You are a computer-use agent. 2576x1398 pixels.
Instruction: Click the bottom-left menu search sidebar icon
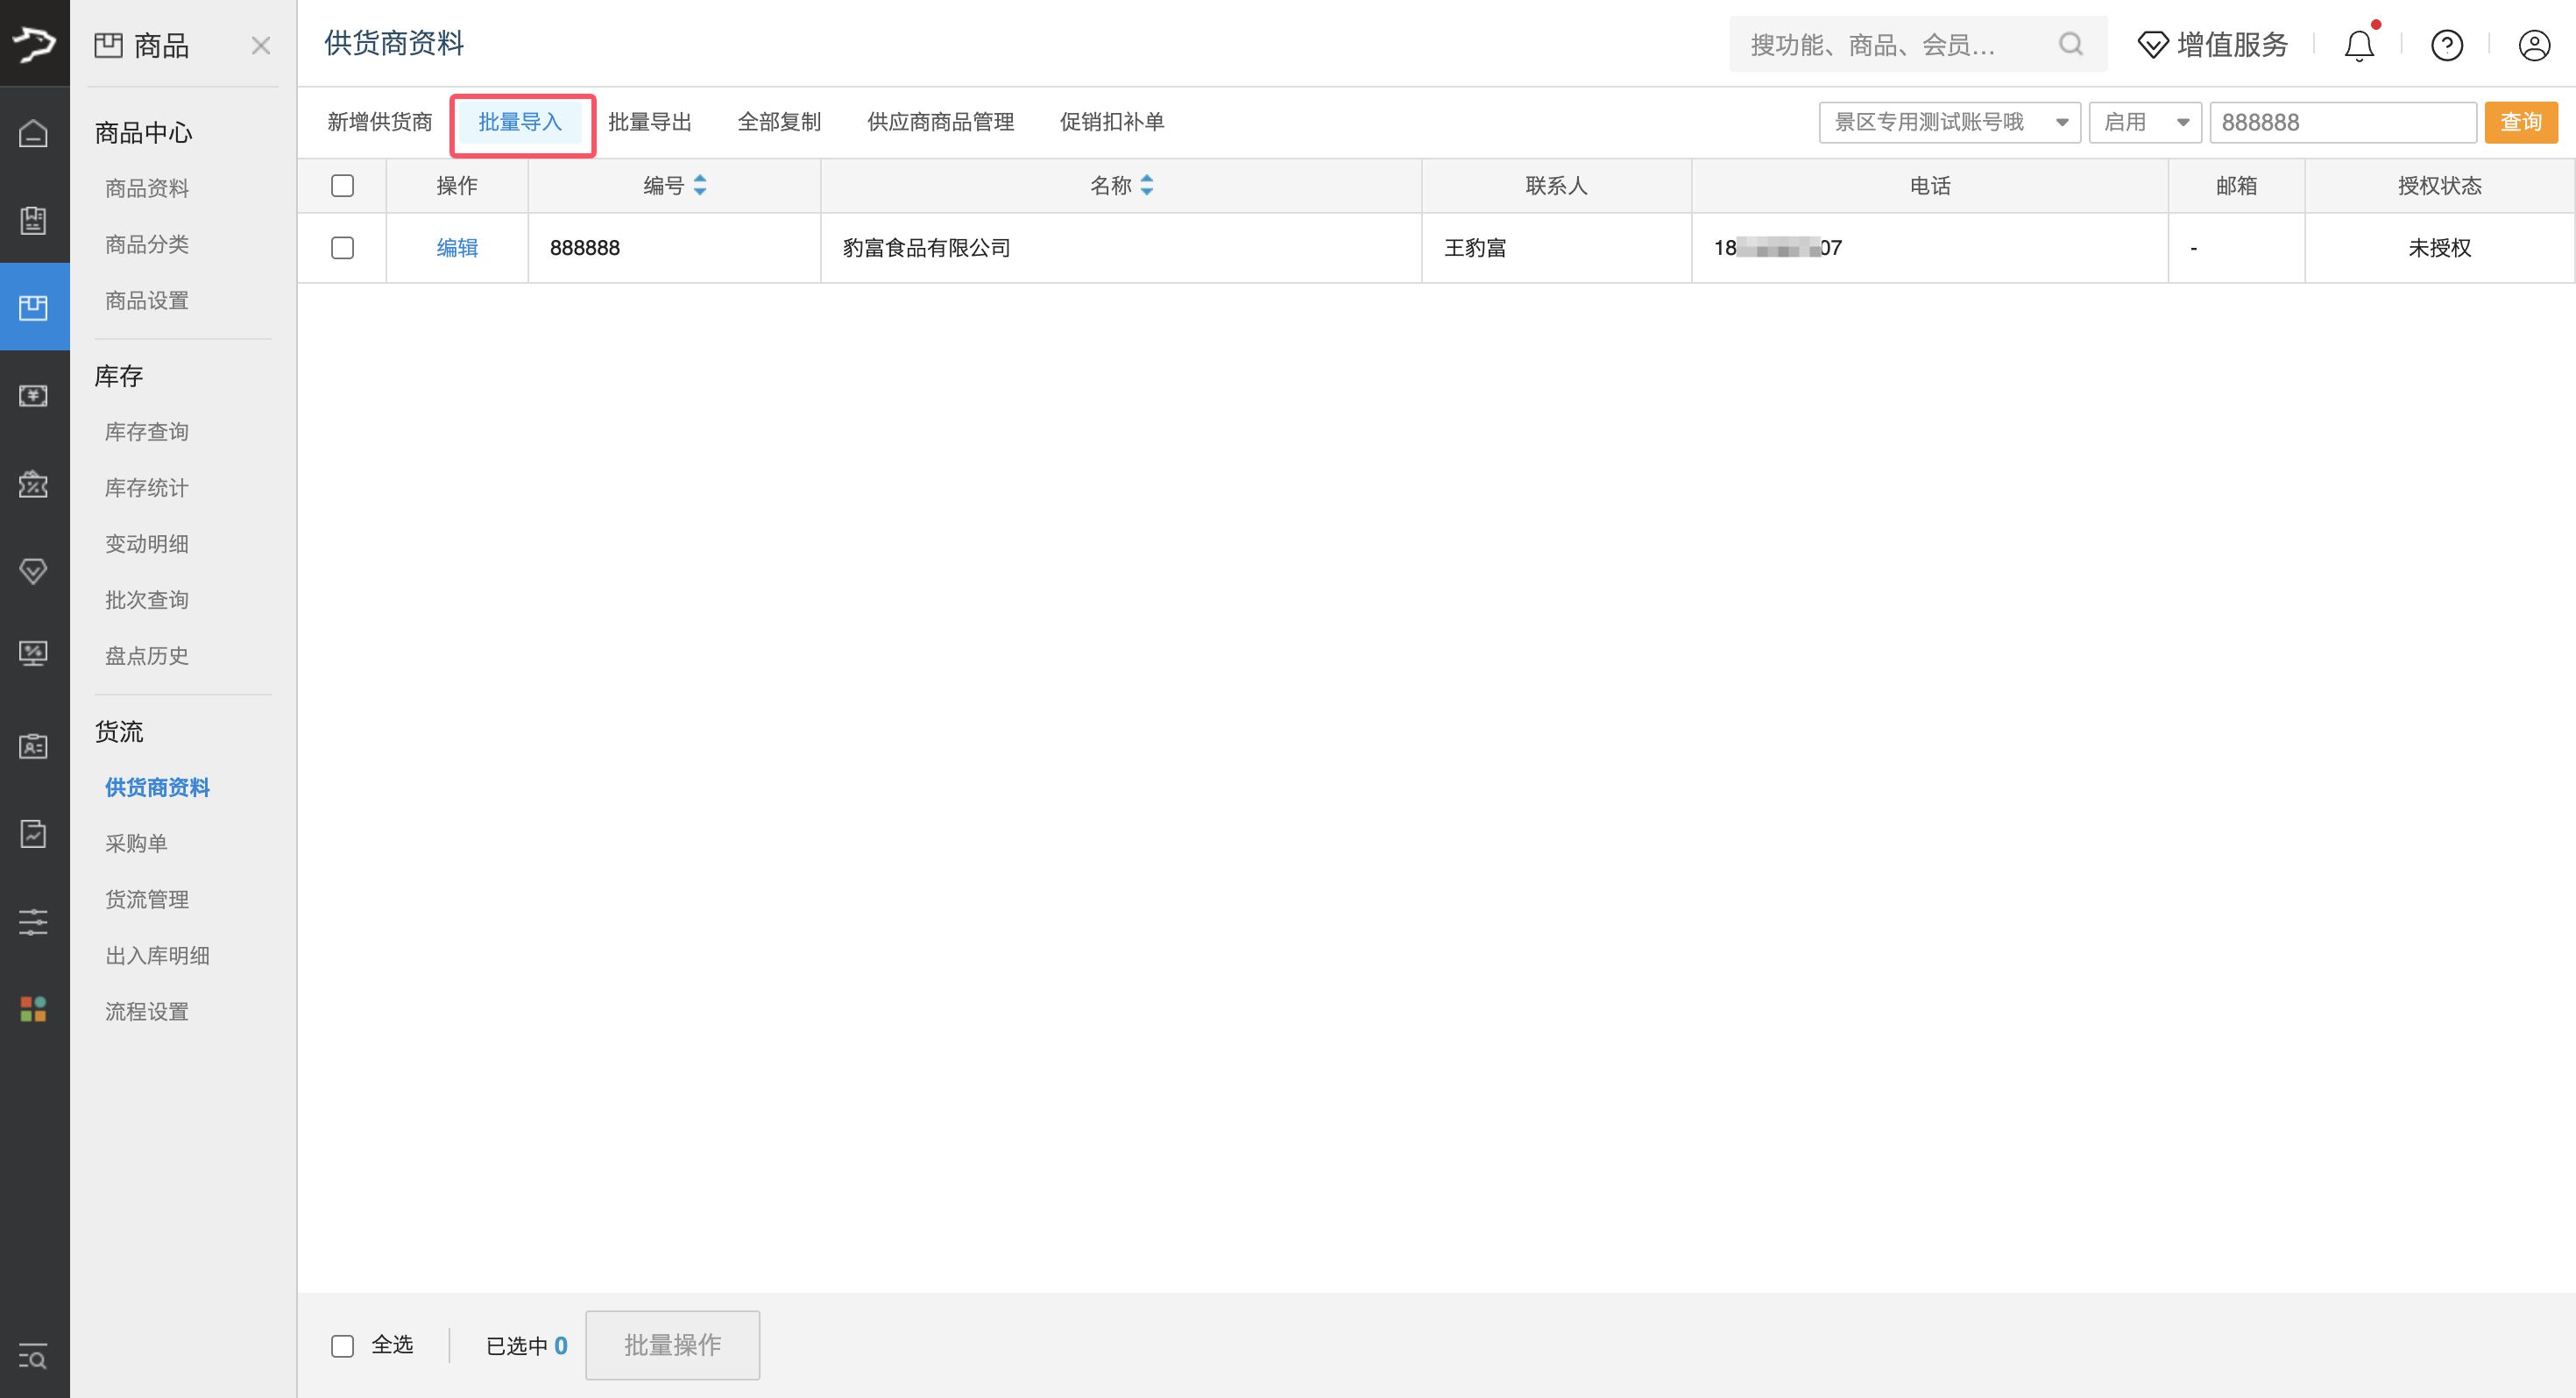coord(33,1357)
